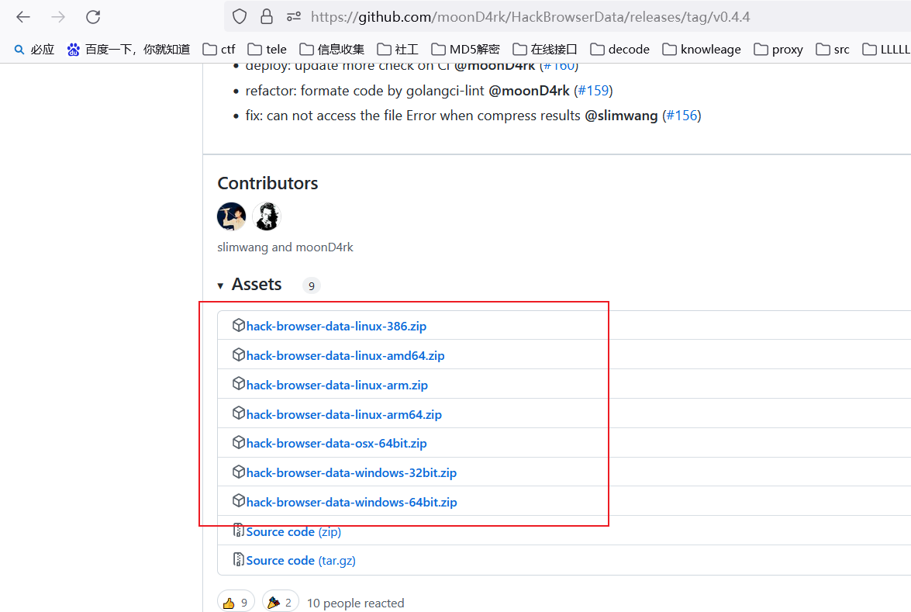Download Source code (tar.gz)
The width and height of the screenshot is (911, 612).
click(x=300, y=561)
